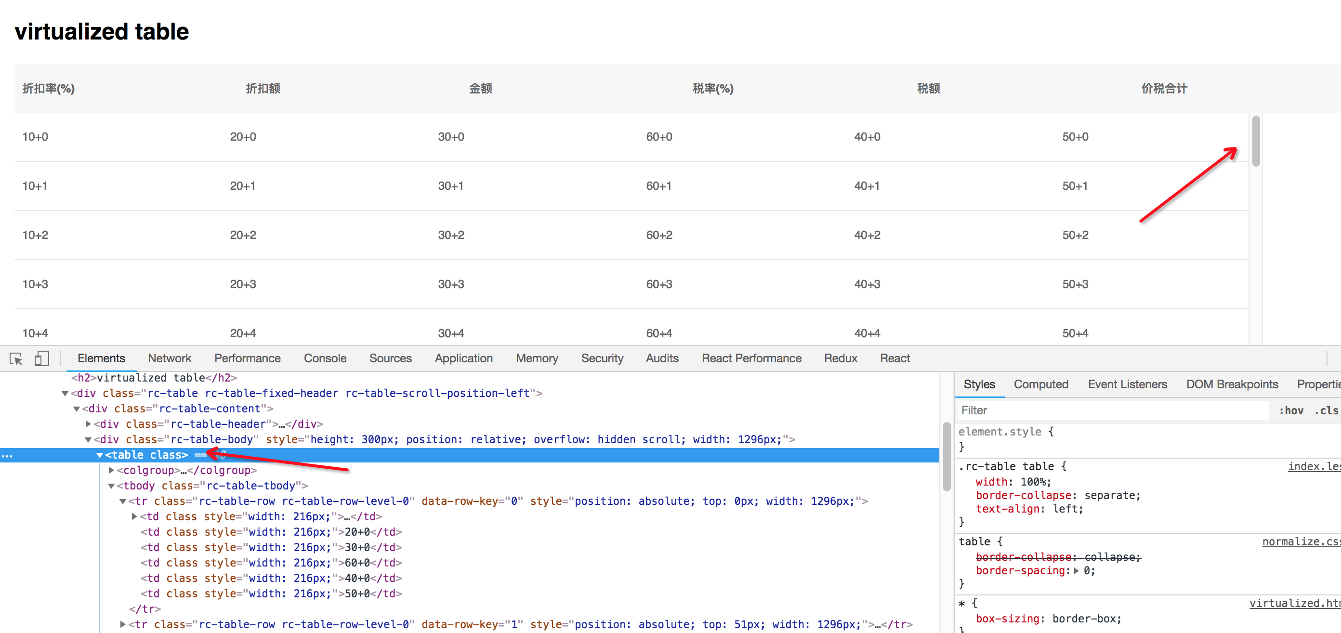Toggle the :hov element state button
The width and height of the screenshot is (1341, 633).
[x=1291, y=410]
